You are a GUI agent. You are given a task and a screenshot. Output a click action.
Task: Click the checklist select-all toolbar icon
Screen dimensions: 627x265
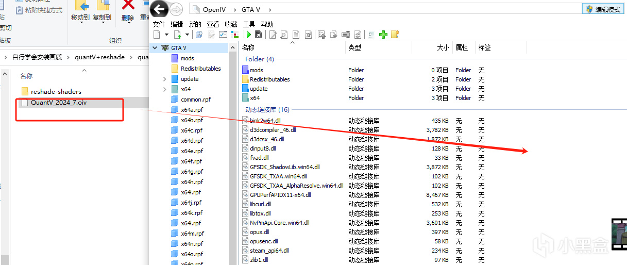pyautogui.click(x=223, y=35)
